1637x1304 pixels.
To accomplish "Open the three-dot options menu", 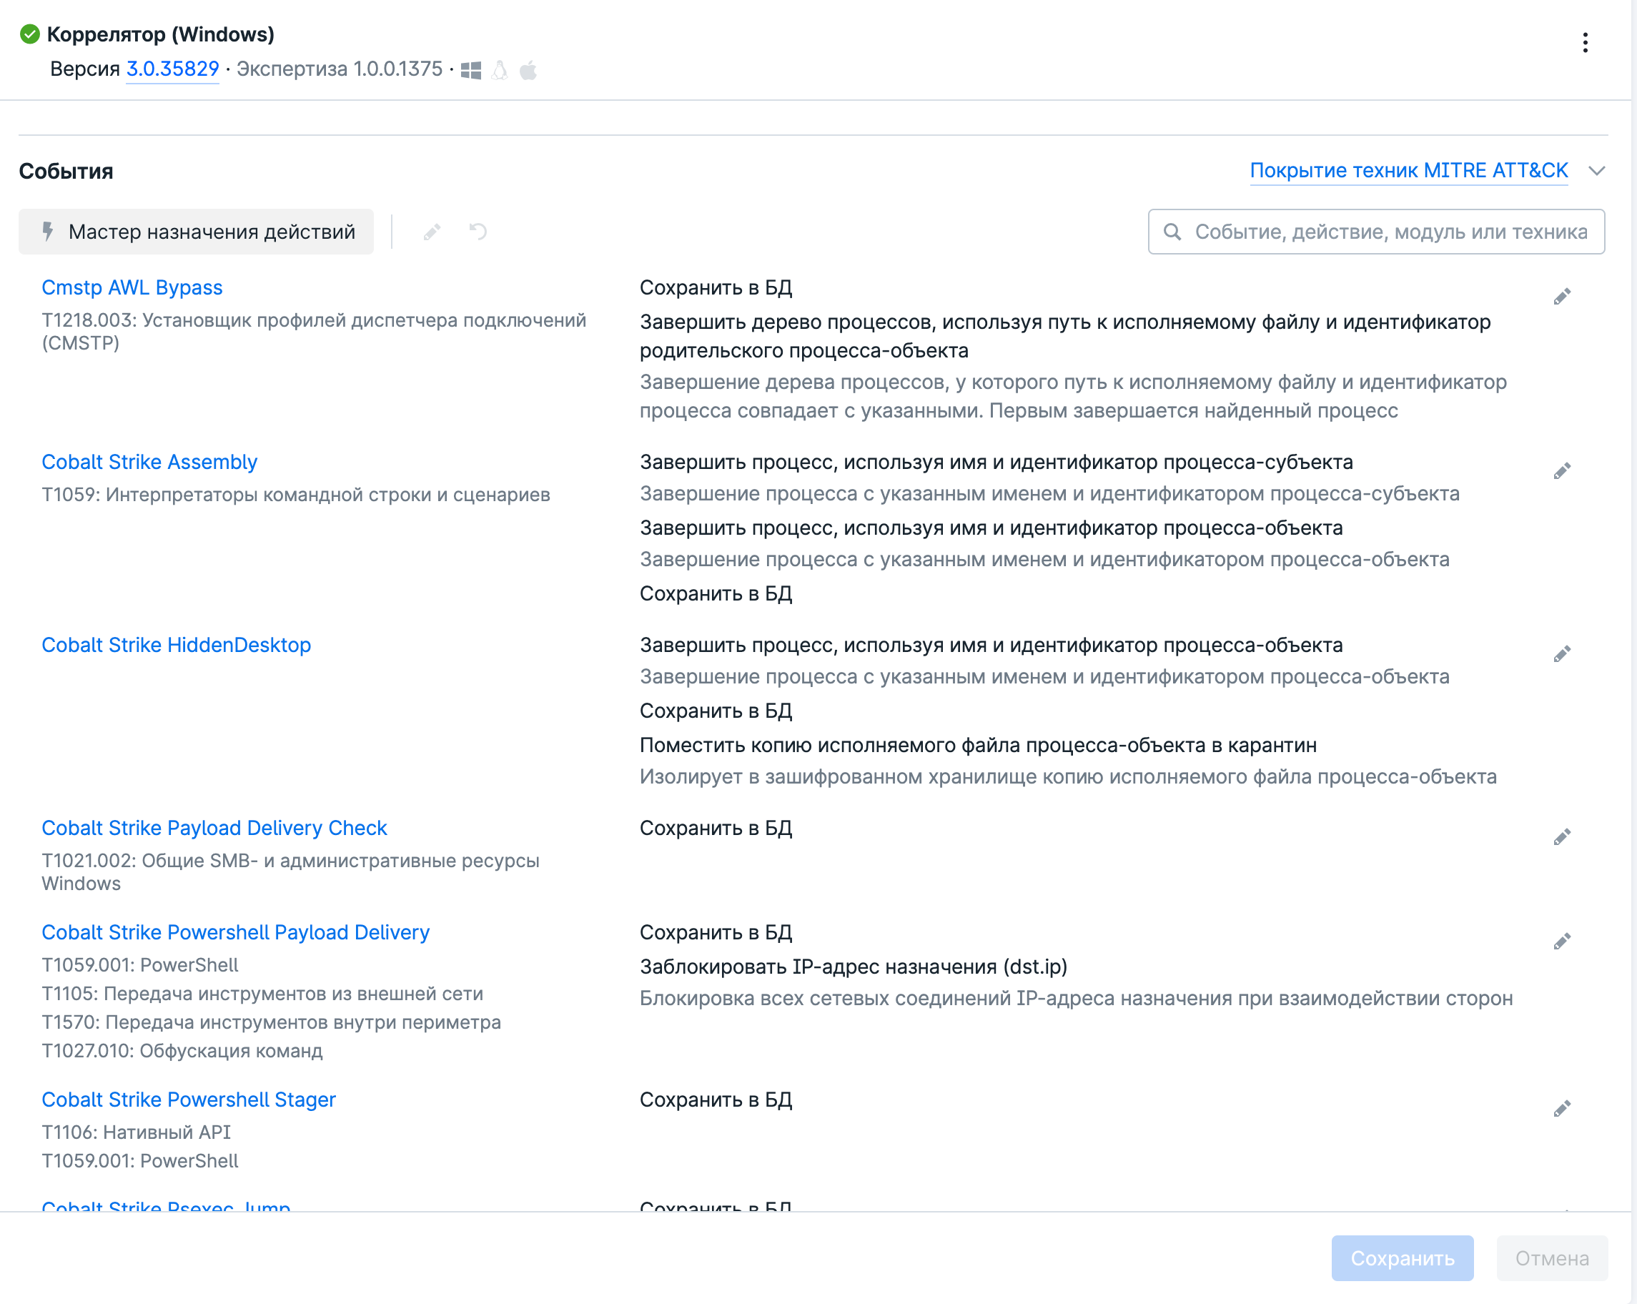I will click(1585, 42).
